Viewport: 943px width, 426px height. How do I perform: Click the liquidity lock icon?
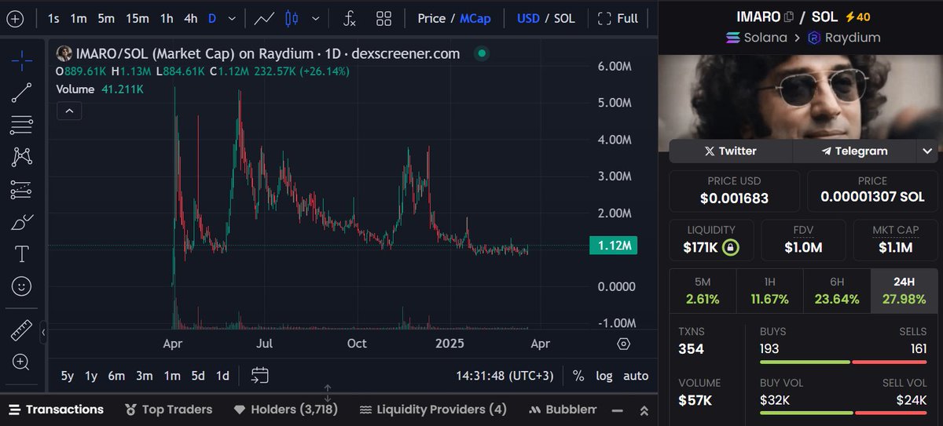click(x=732, y=248)
